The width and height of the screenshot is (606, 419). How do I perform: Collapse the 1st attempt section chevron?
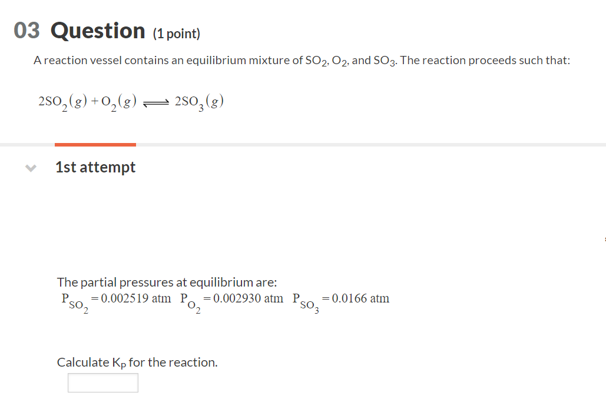pos(30,168)
